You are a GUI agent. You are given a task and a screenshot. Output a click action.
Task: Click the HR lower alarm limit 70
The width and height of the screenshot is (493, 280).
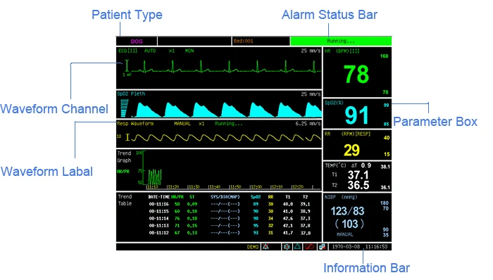[385, 92]
